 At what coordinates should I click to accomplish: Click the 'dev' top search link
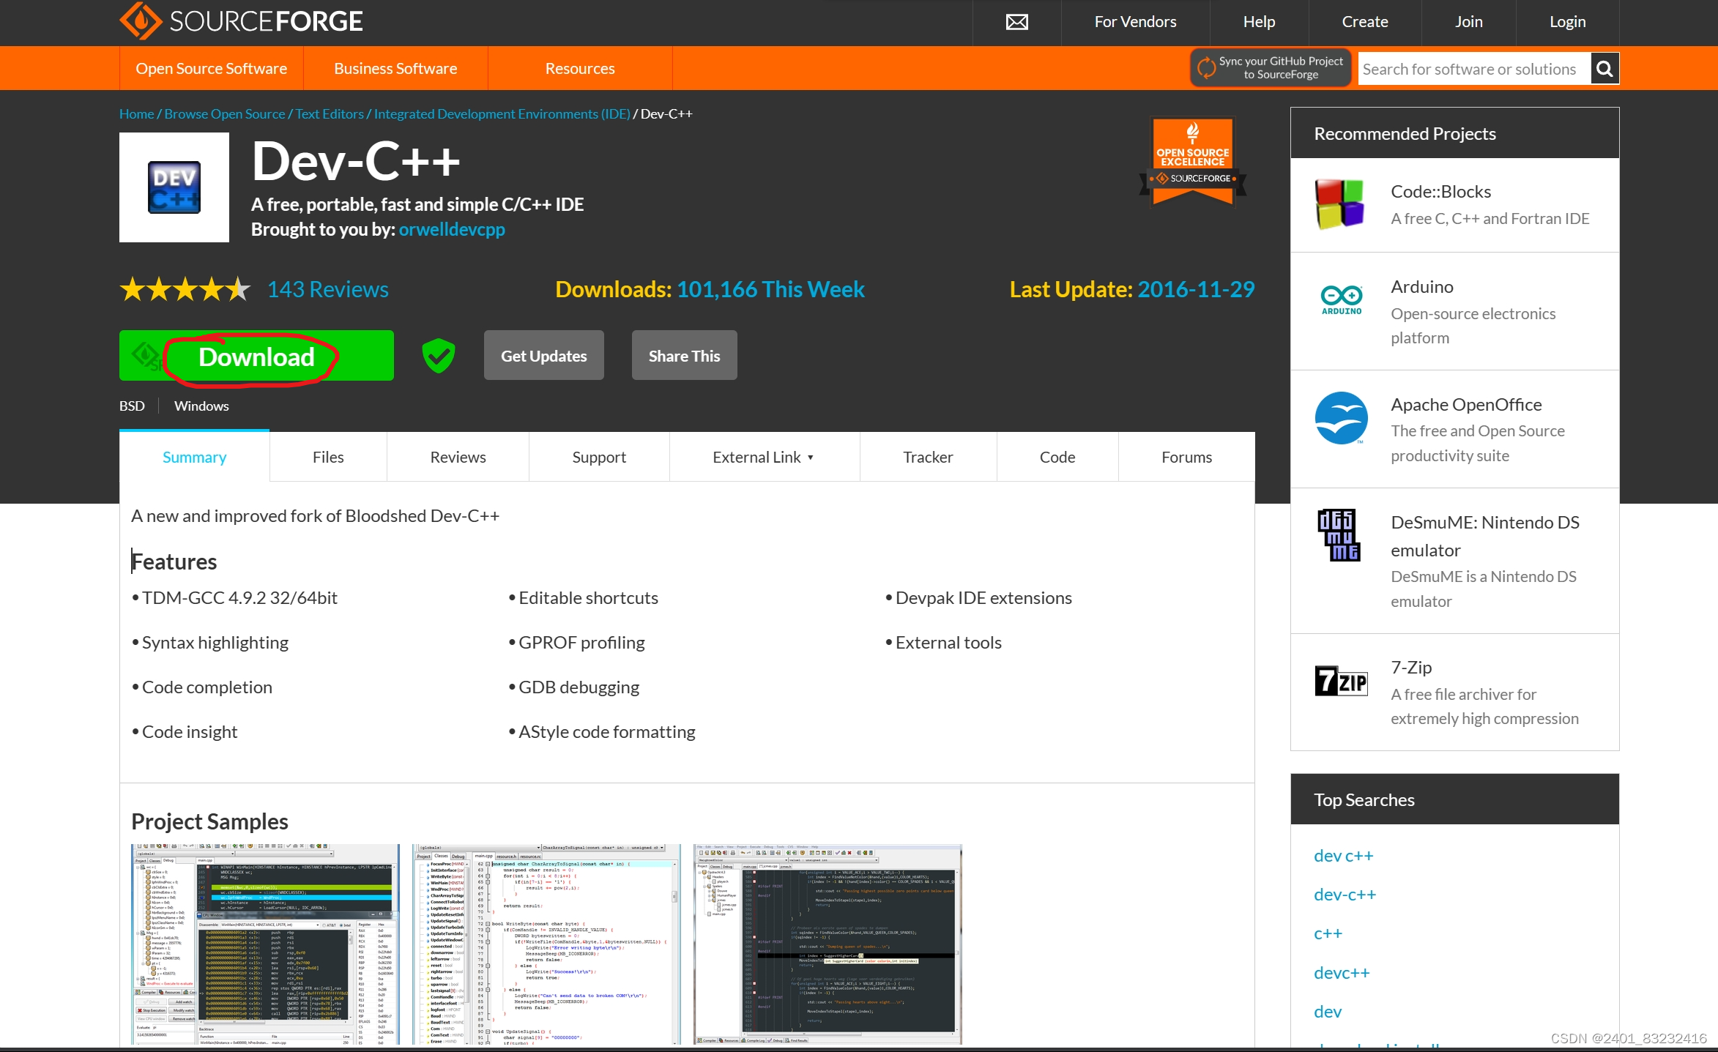(1328, 1012)
